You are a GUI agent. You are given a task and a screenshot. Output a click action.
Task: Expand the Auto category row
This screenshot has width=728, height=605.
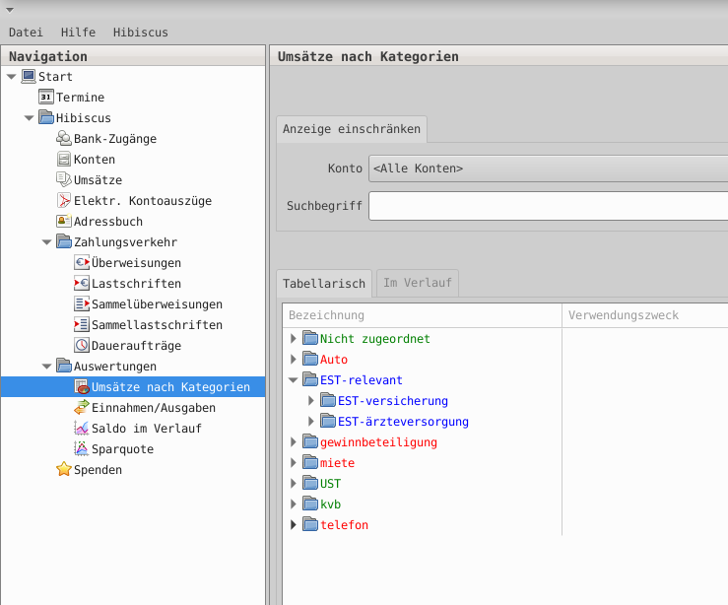pyautogui.click(x=294, y=360)
